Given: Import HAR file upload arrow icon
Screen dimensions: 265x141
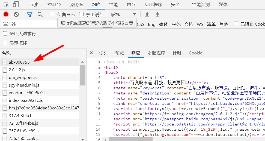Looking at the screenshot, I should pyautogui.click(x=147, y=14).
